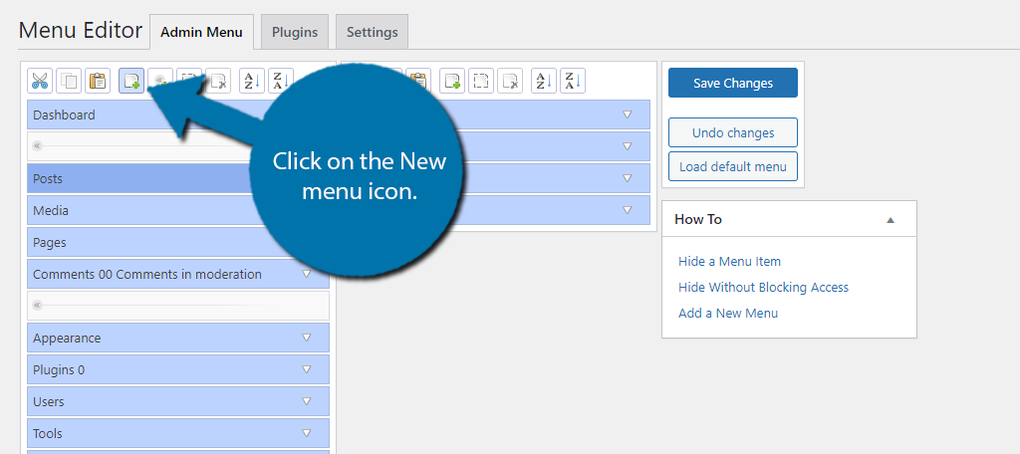Sort top-level menus Z to A
Screen dimensions: 1020x454
tap(281, 81)
